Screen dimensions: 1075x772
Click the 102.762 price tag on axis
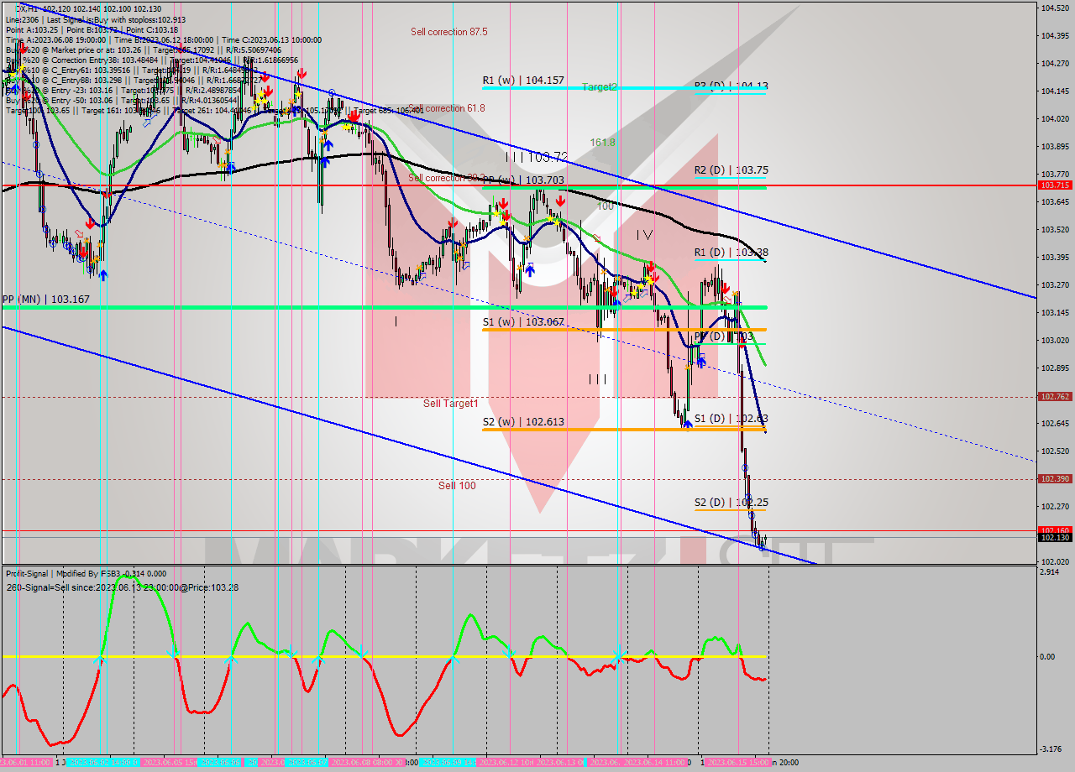tap(1055, 396)
